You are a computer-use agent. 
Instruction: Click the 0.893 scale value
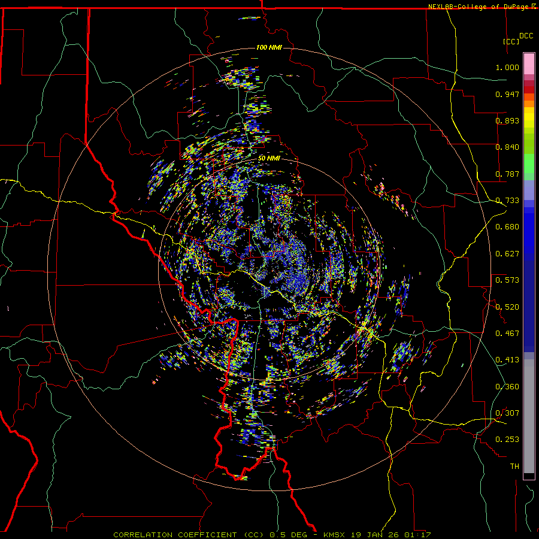(x=507, y=120)
